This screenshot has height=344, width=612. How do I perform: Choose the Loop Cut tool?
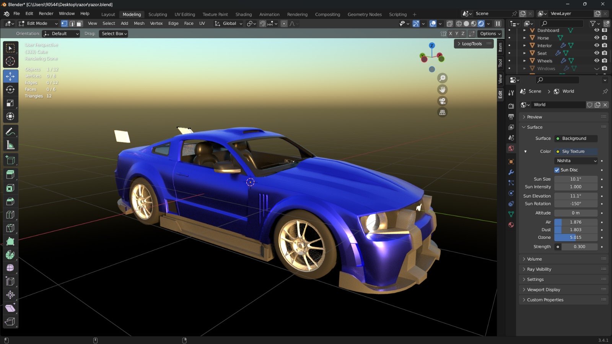tap(10, 215)
